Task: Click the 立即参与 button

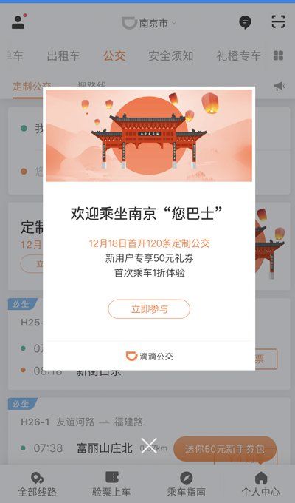Action: 149,309
